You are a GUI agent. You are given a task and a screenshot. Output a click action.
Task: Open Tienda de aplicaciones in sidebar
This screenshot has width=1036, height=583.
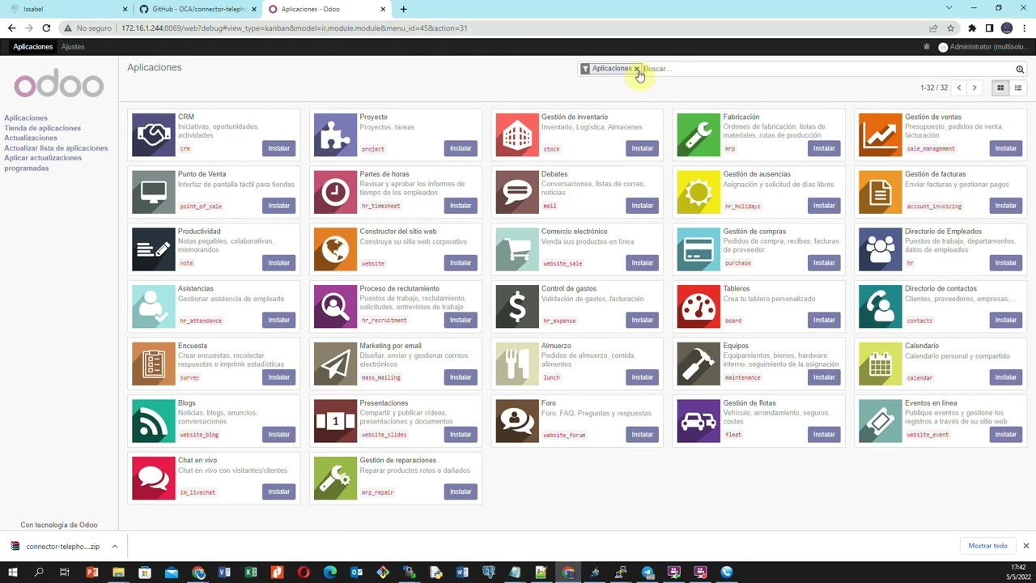(42, 128)
